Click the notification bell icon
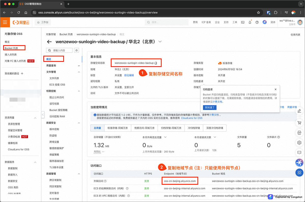The height and width of the screenshot is (202, 305). click(x=250, y=22)
